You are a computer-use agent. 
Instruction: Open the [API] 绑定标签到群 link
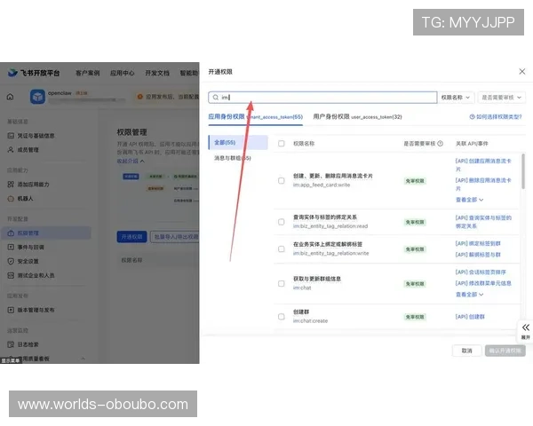click(478, 243)
